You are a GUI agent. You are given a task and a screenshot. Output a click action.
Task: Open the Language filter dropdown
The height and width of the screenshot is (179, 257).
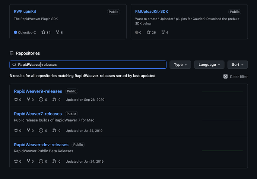[x=209, y=65]
